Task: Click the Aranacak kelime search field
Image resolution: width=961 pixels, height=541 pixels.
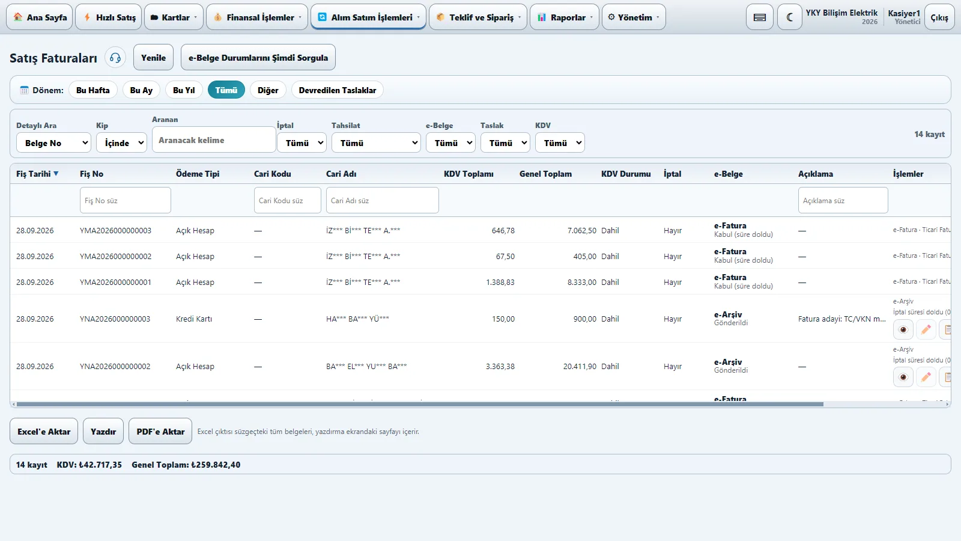Action: pyautogui.click(x=214, y=139)
